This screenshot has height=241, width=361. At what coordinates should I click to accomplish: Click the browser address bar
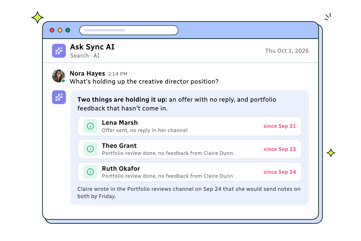[x=129, y=30]
